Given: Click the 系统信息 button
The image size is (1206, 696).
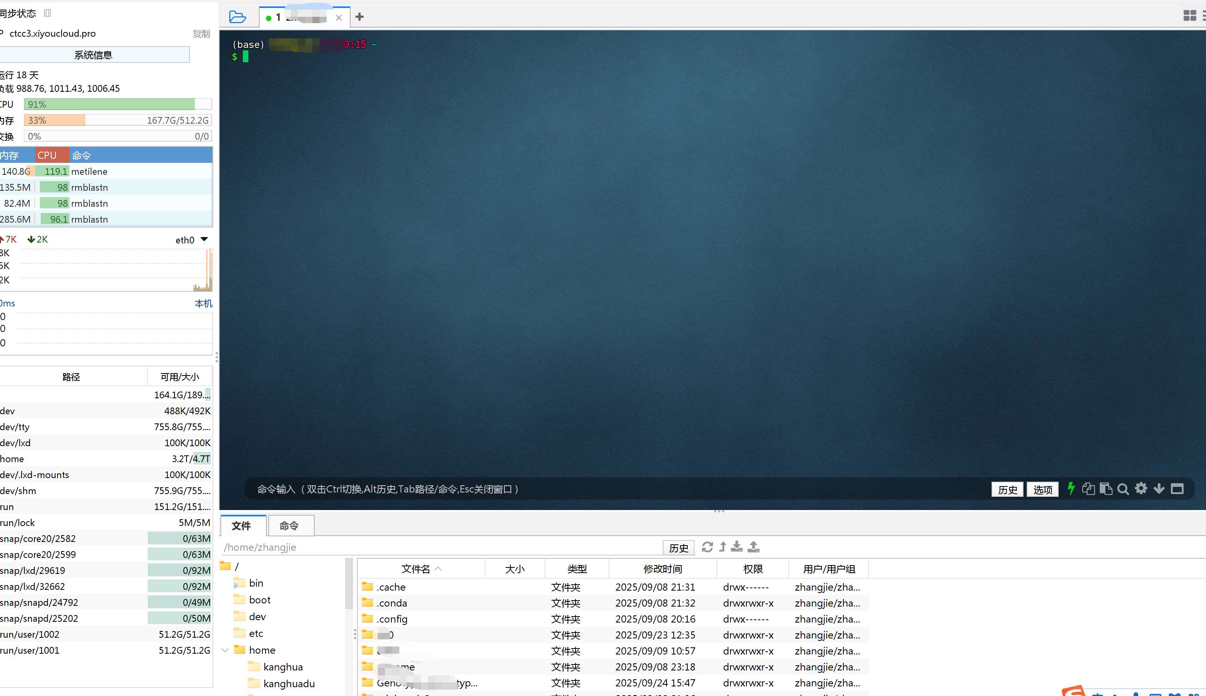Looking at the screenshot, I should coord(93,55).
